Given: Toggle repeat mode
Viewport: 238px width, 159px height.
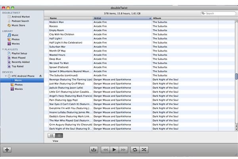Looking at the screenshot, I should coord(135,150).
